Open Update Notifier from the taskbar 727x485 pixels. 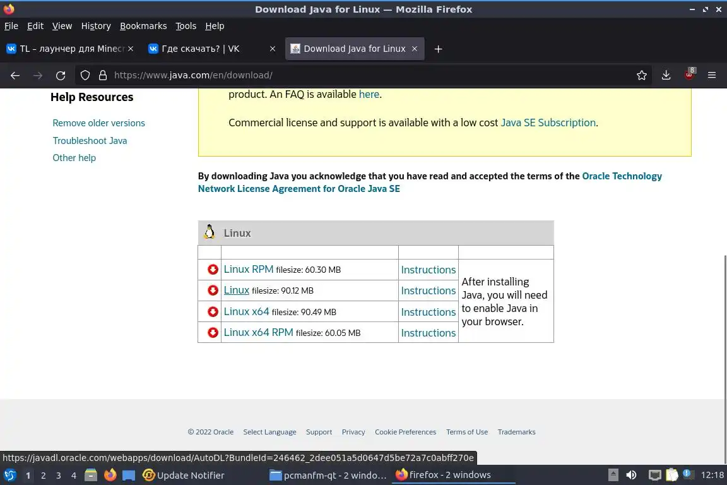point(184,476)
